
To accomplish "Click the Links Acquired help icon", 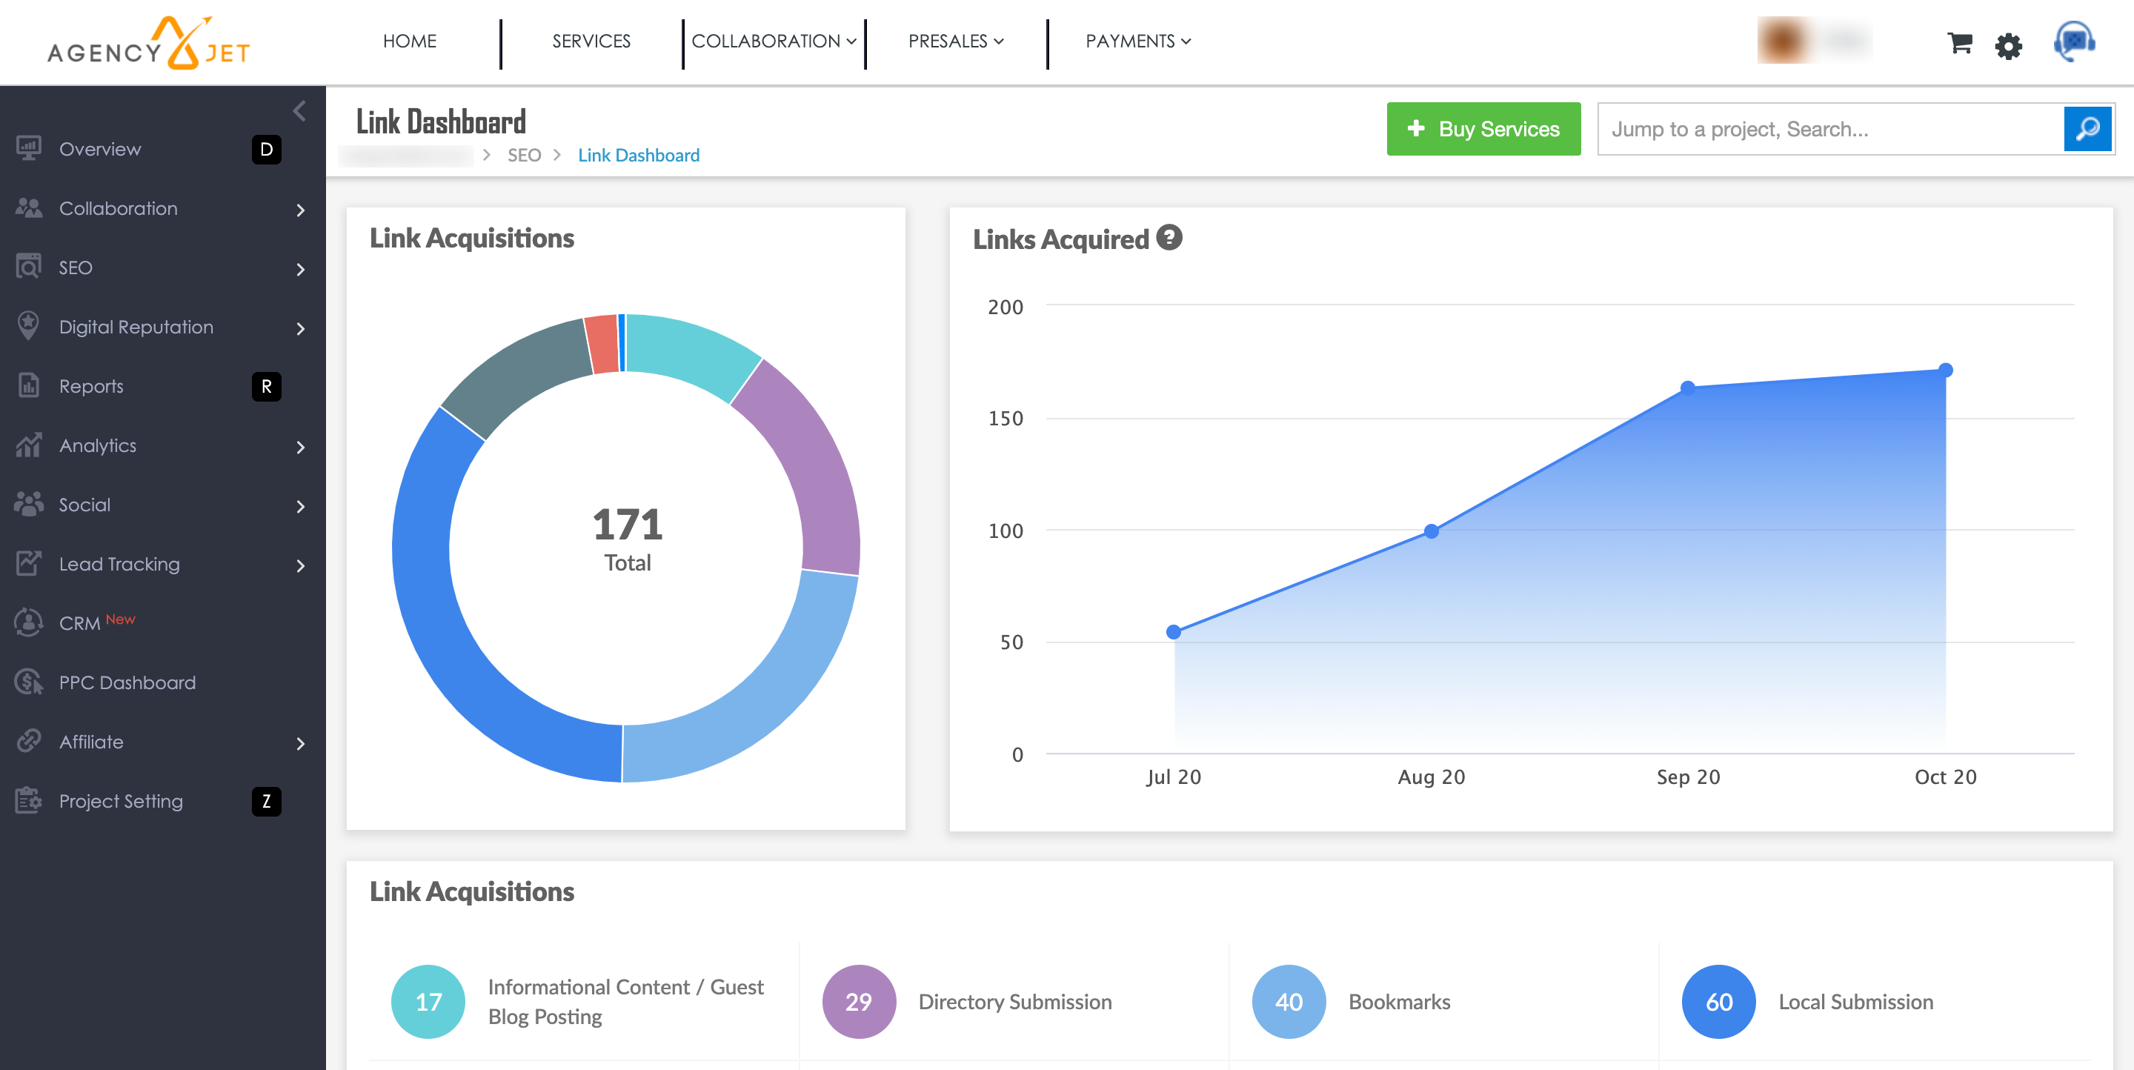I will point(1169,238).
